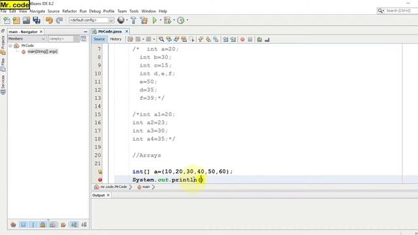Open the Run Project dropdown arrow
This screenshot has height=235, width=418.
coord(161,20)
